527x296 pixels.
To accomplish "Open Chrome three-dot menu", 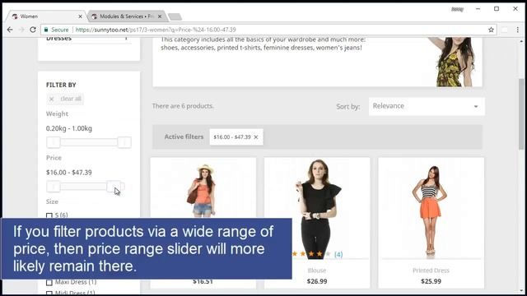I will coord(518,30).
